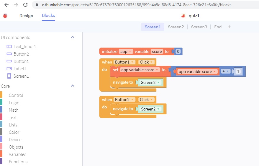Click the browser reload icon

tap(25, 5)
